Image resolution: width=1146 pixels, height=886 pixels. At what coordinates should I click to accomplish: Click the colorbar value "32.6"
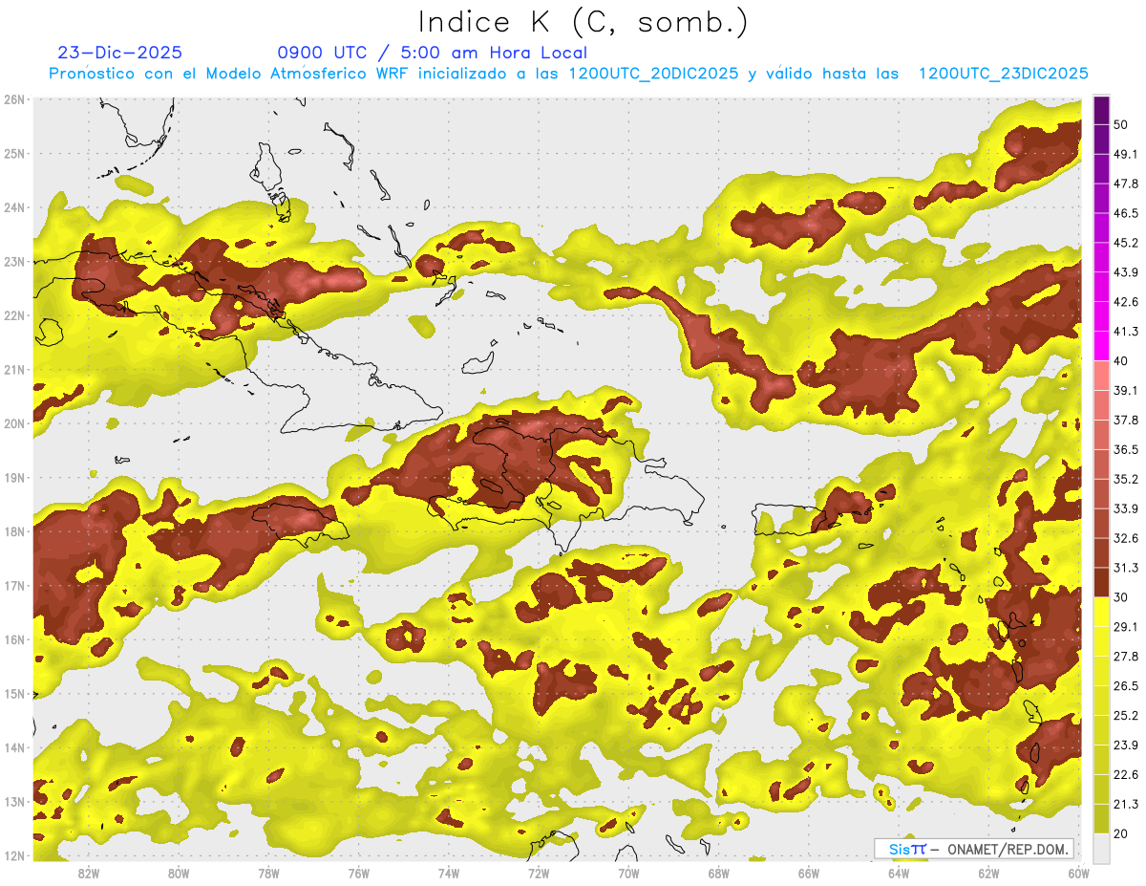click(1126, 538)
